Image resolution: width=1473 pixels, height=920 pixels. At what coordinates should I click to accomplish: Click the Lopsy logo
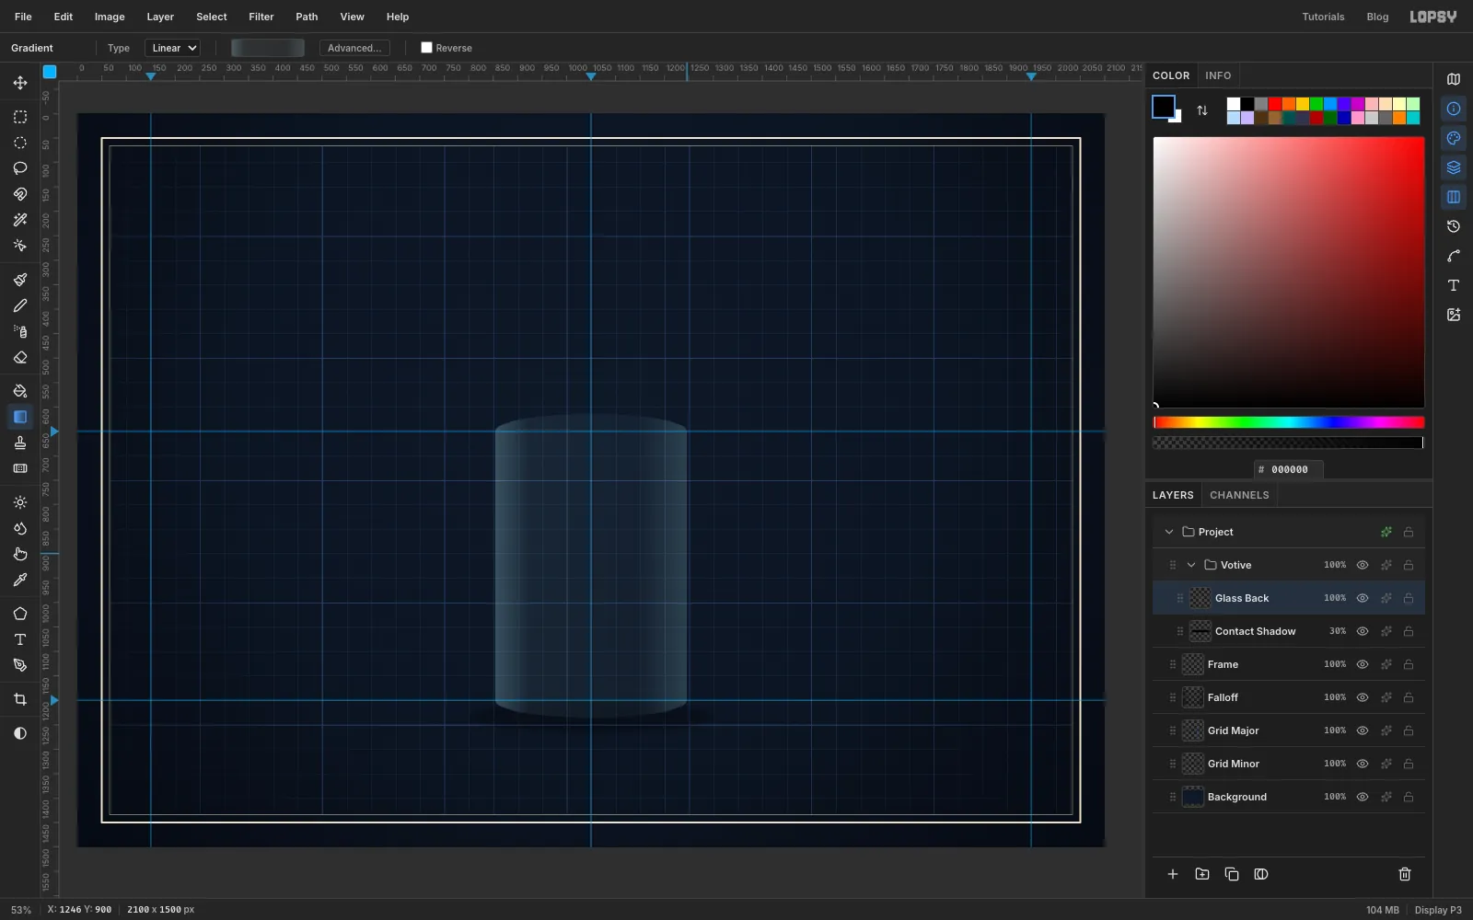[x=1433, y=17]
